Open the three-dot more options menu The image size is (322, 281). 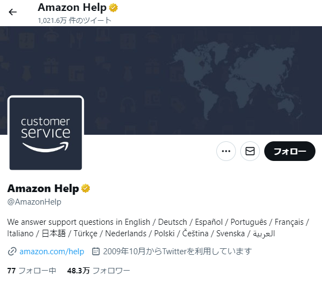click(x=226, y=151)
